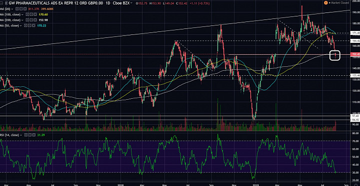This screenshot has width=360, height=186.
Task: Click the 190.00 price scale label
Action: pyautogui.click(x=355, y=12)
